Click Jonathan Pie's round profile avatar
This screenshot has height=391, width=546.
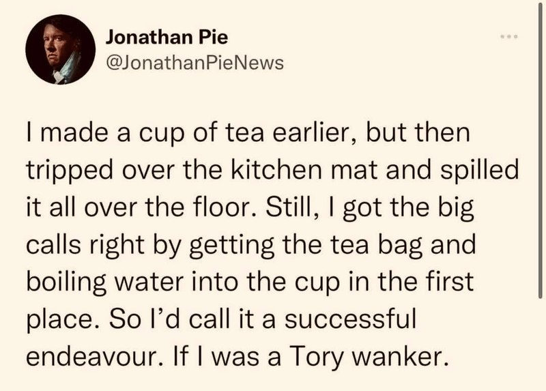[60, 49]
